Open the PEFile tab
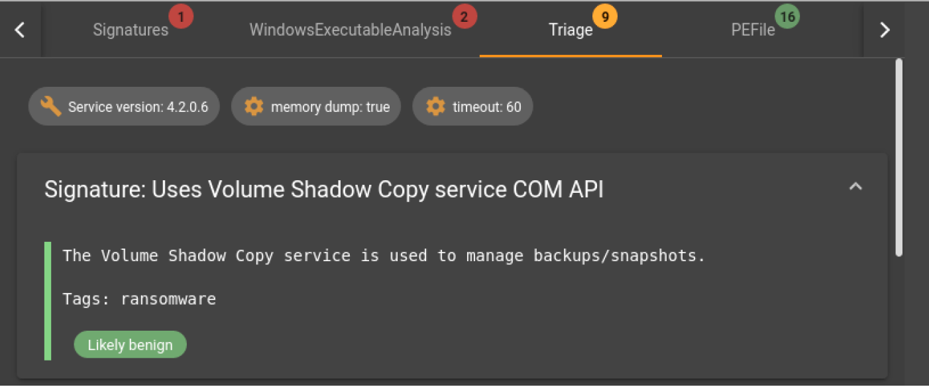 (x=753, y=30)
